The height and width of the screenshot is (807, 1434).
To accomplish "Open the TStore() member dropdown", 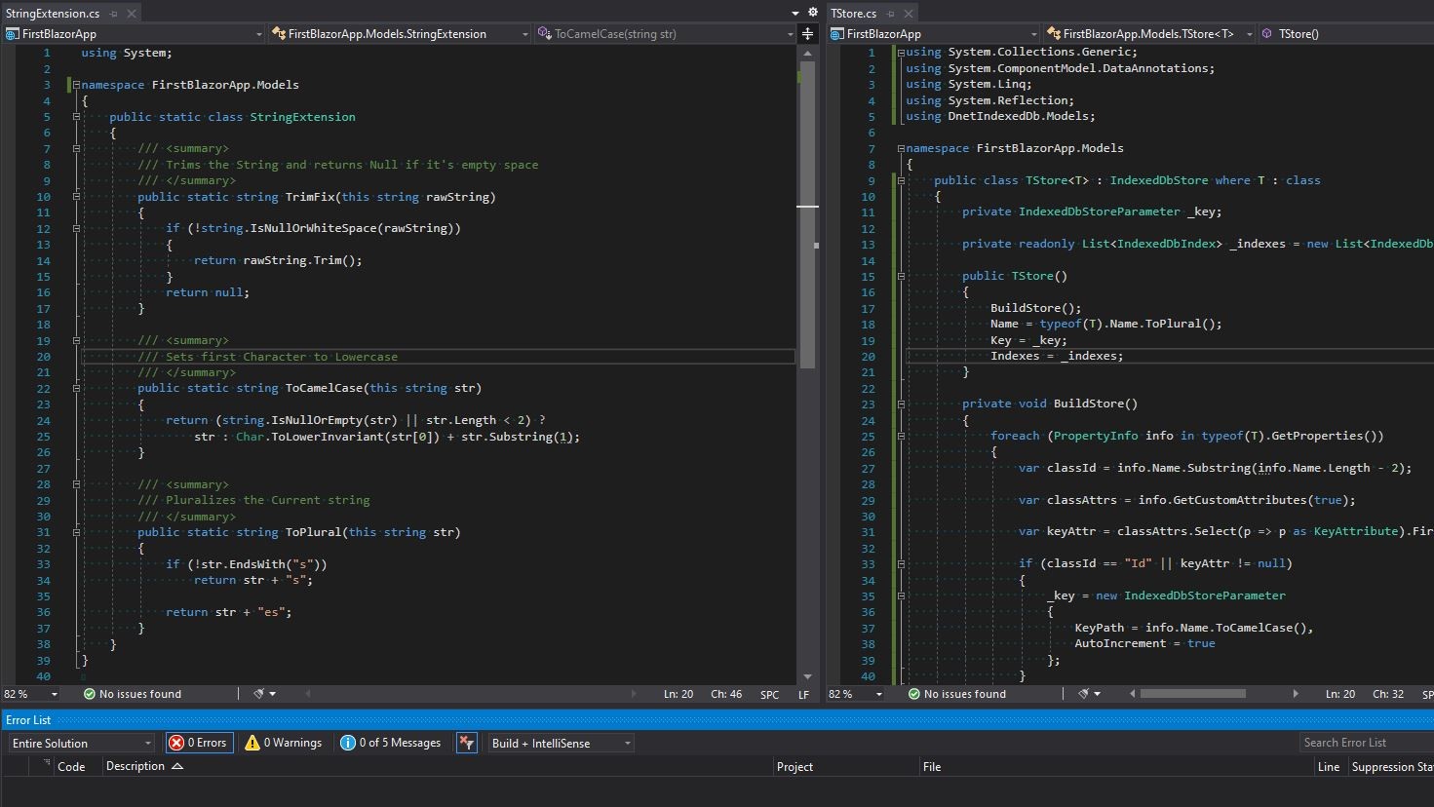I will (1345, 34).
